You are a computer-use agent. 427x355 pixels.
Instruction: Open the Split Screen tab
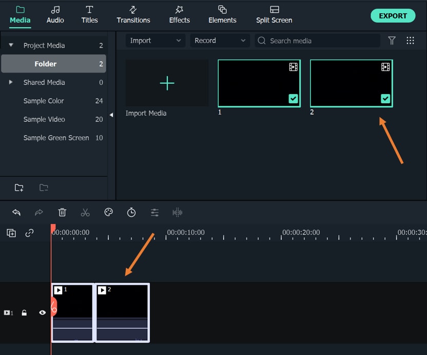(x=274, y=15)
